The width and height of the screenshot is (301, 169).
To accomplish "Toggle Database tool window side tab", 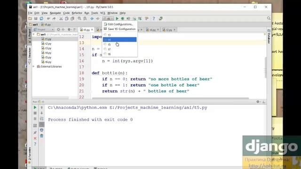I will pyautogui.click(x=269, y=37).
